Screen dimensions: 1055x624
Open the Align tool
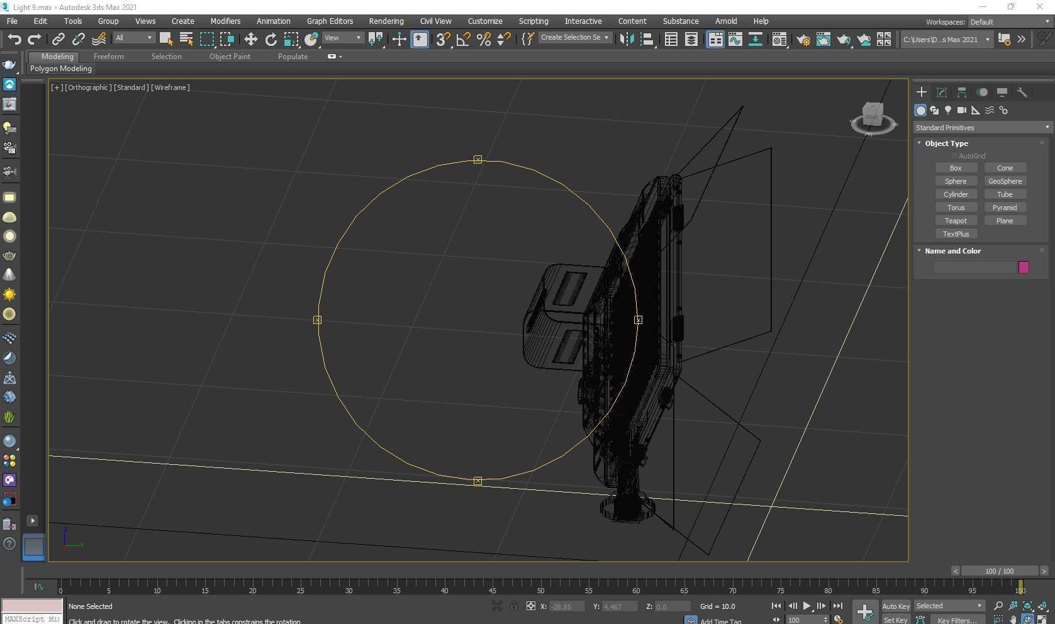coord(647,39)
